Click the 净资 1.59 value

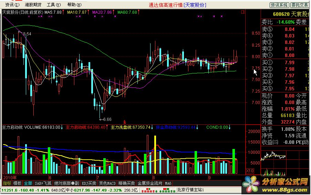(290, 136)
